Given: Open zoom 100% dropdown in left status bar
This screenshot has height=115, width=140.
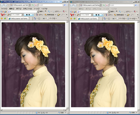Looking at the screenshot, I should click(x=65, y=113).
